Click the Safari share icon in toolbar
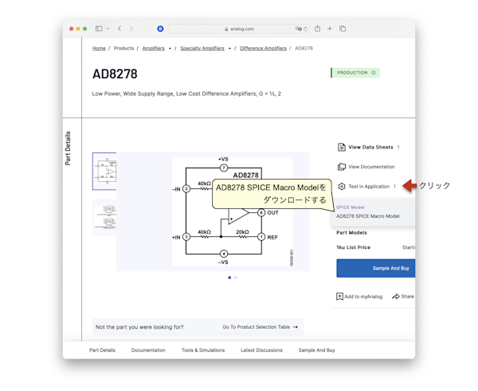The image size is (478, 391). pos(317,29)
